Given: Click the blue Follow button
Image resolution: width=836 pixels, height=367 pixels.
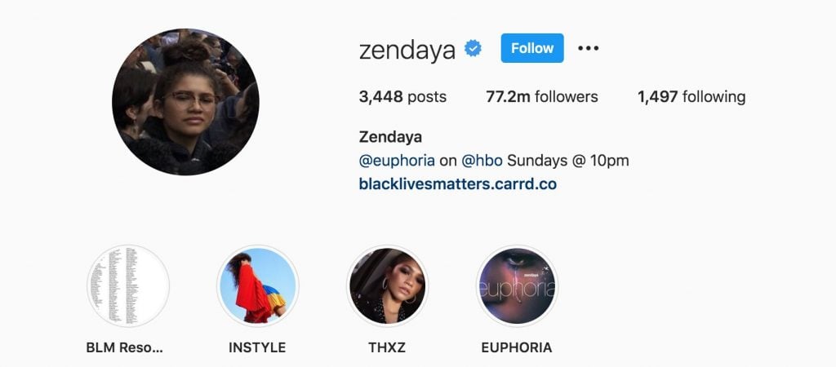Looking at the screenshot, I should click(x=532, y=48).
